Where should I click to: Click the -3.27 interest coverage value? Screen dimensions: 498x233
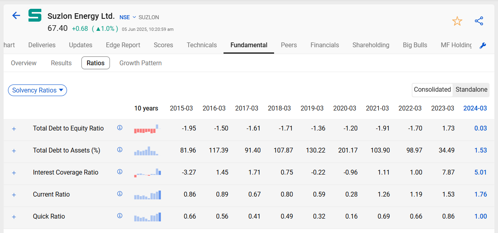coord(189,173)
